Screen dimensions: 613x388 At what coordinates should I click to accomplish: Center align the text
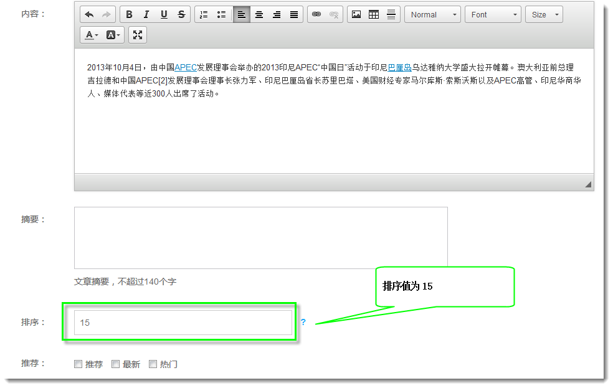click(x=259, y=15)
